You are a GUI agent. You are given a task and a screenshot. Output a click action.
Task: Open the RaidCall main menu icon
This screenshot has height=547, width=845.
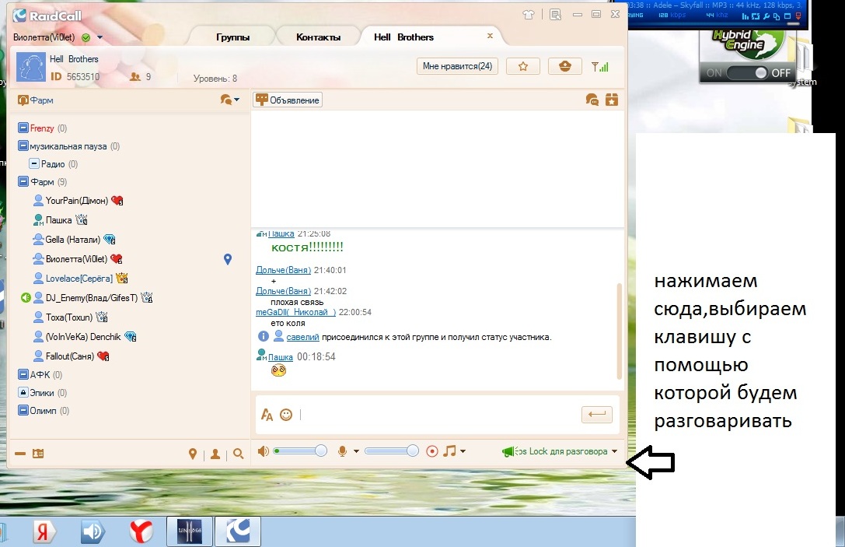pos(556,15)
